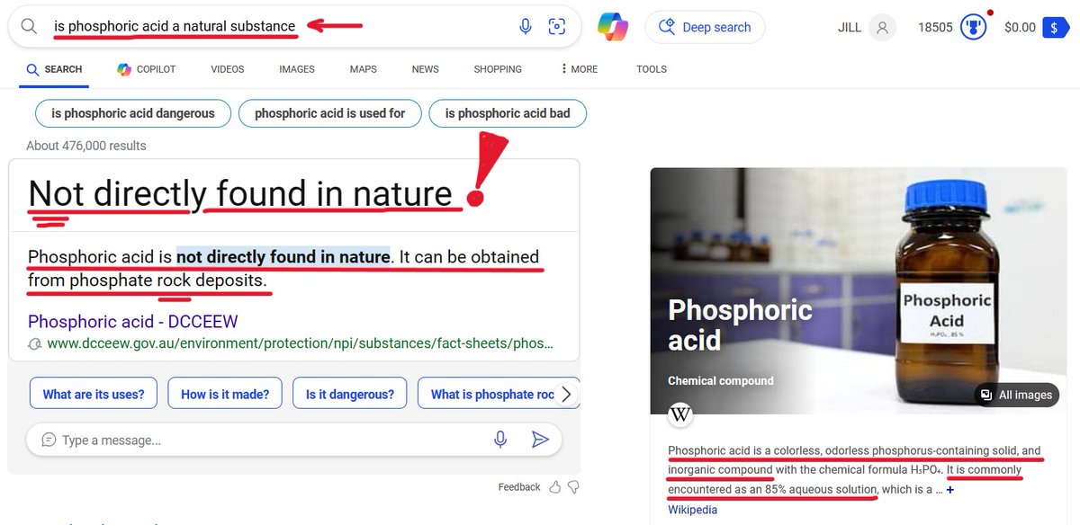1080x525 pixels.
Task: Switch to the SEARCH tab
Action: tap(55, 69)
